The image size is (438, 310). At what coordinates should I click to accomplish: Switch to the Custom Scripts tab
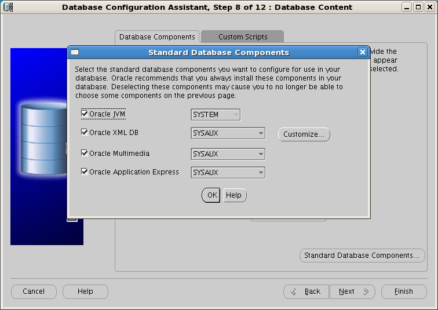[242, 37]
